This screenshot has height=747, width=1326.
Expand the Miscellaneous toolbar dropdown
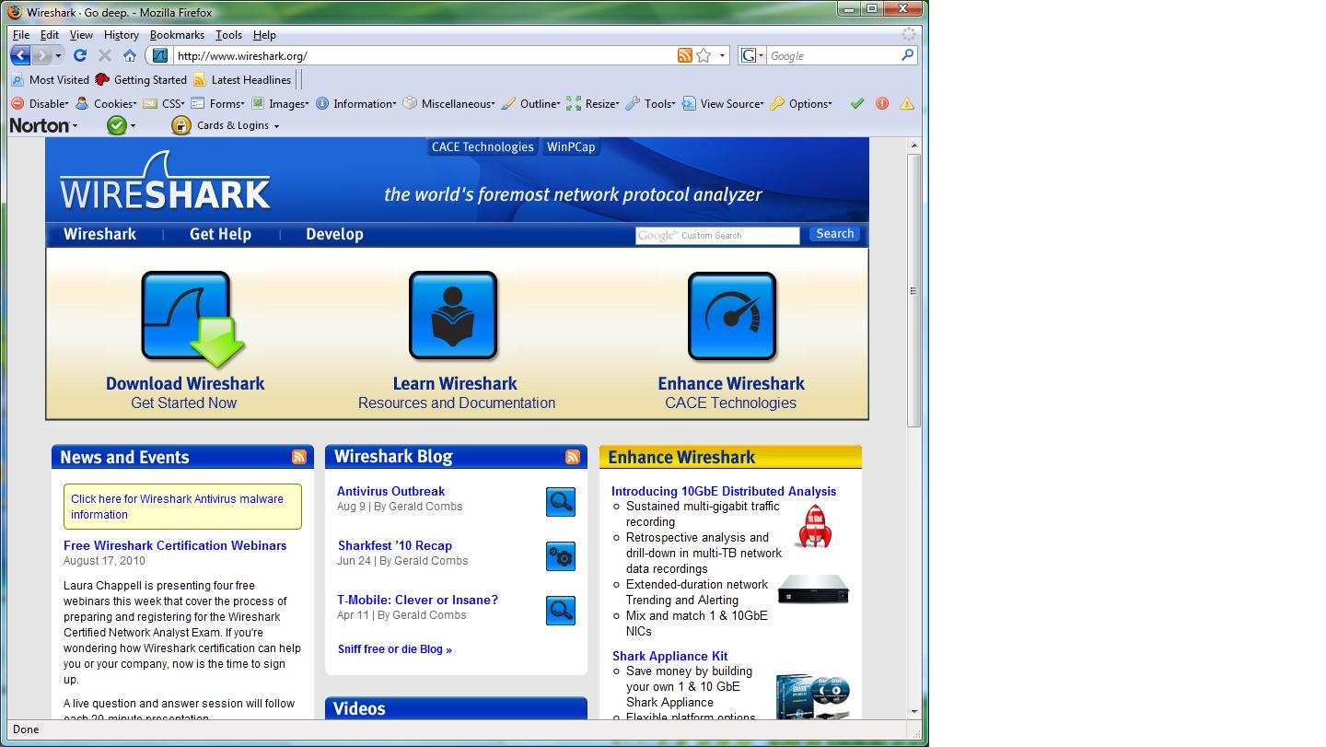point(449,104)
